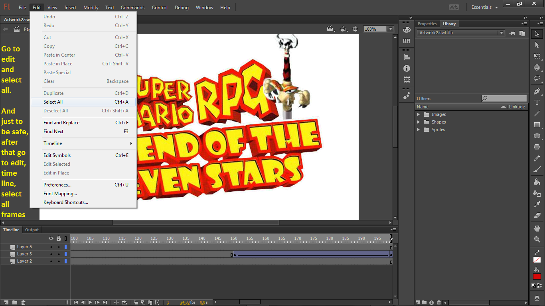
Task: Expand the Shapes folder in Library
Action: tap(419, 122)
